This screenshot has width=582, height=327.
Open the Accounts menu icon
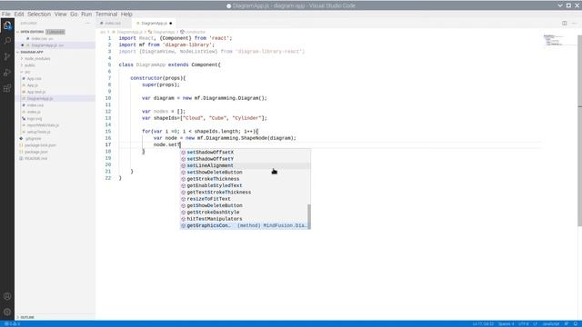(7, 296)
